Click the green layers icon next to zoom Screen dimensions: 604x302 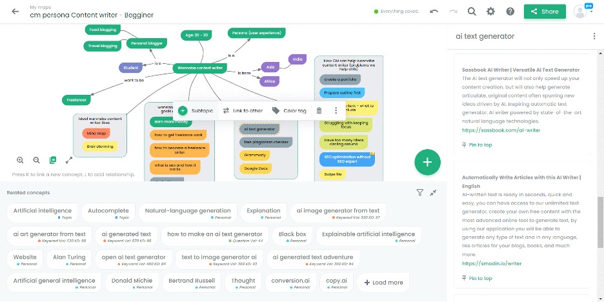point(53,160)
